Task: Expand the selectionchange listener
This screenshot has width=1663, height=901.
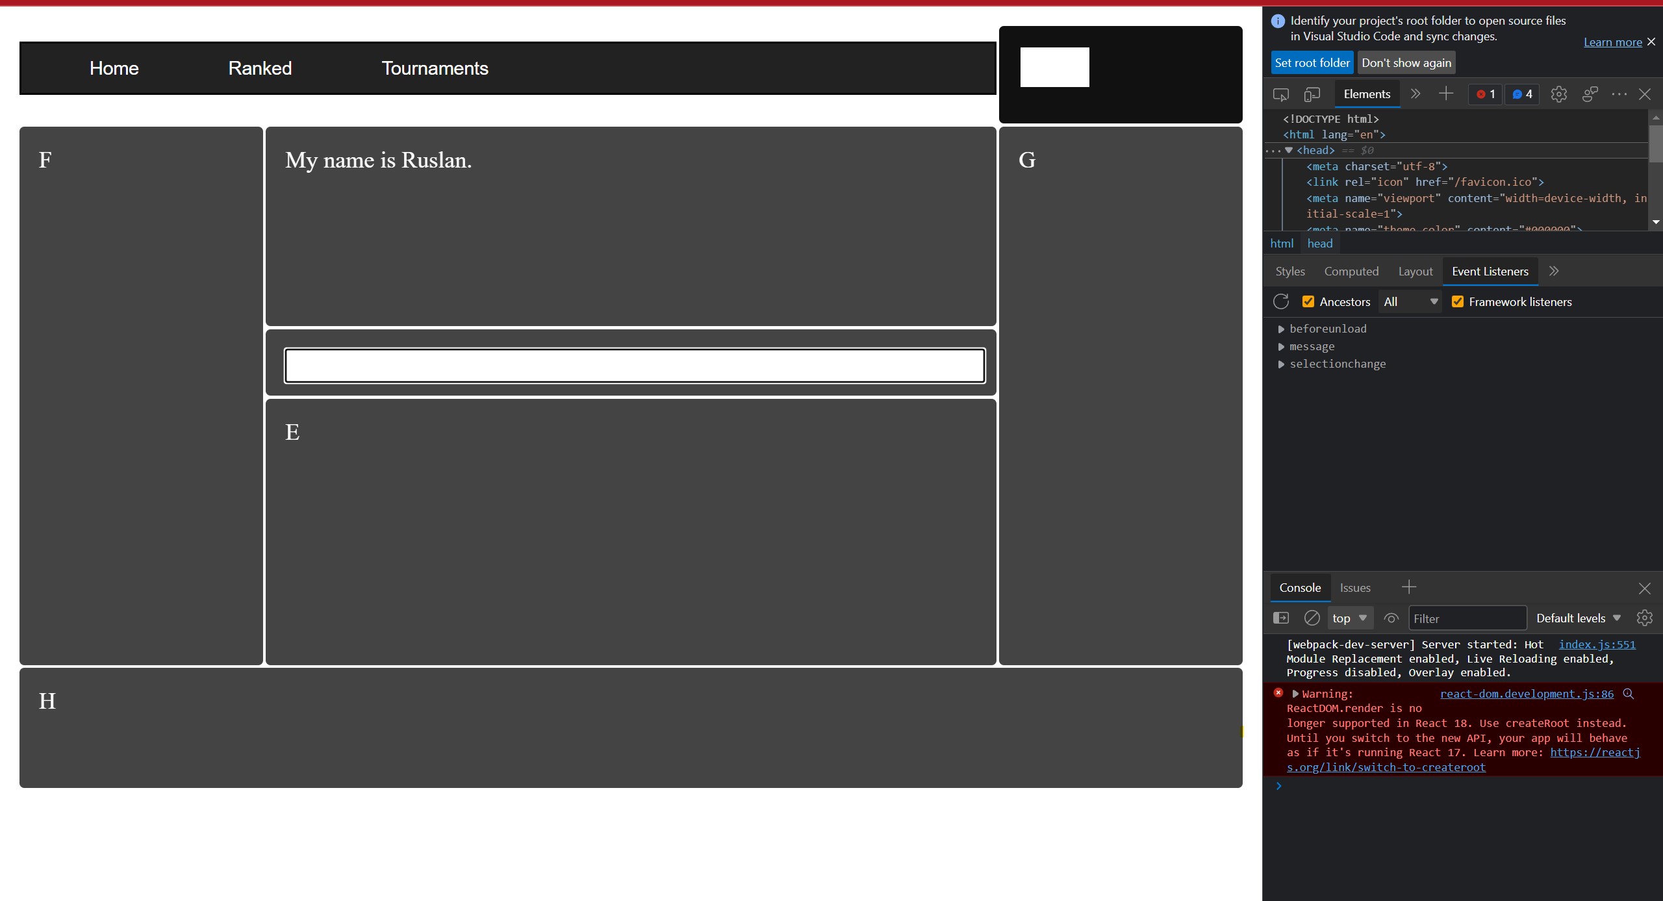Action: click(x=1281, y=364)
